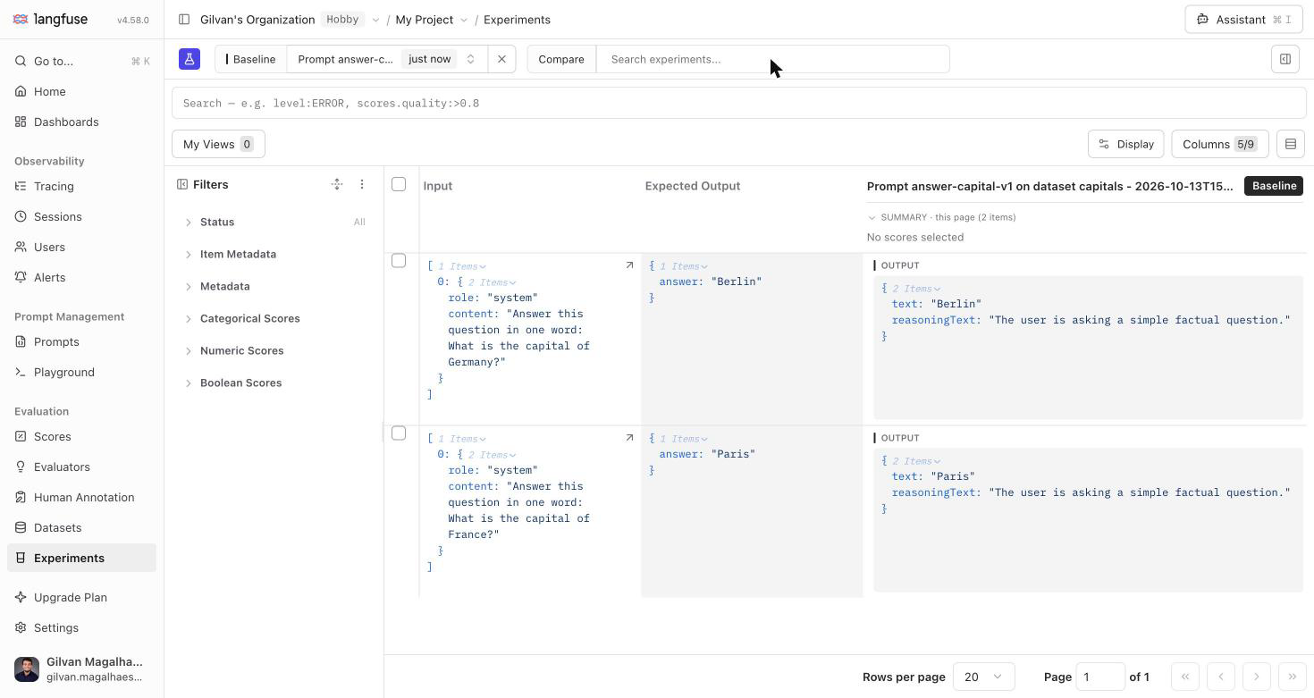Open the Assistant panel
Viewport: 1314px width, 698px height.
[x=1243, y=20]
